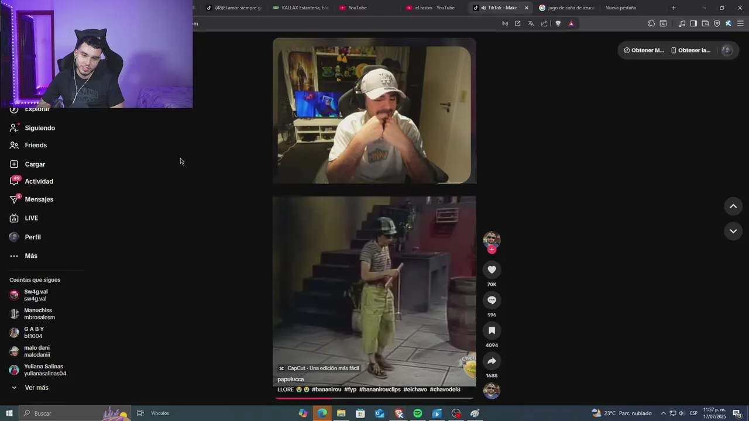Open Friends in the sidebar
Image resolution: width=749 pixels, height=421 pixels.
pyautogui.click(x=36, y=145)
